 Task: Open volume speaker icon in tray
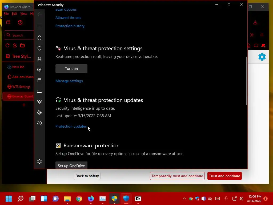241,199
